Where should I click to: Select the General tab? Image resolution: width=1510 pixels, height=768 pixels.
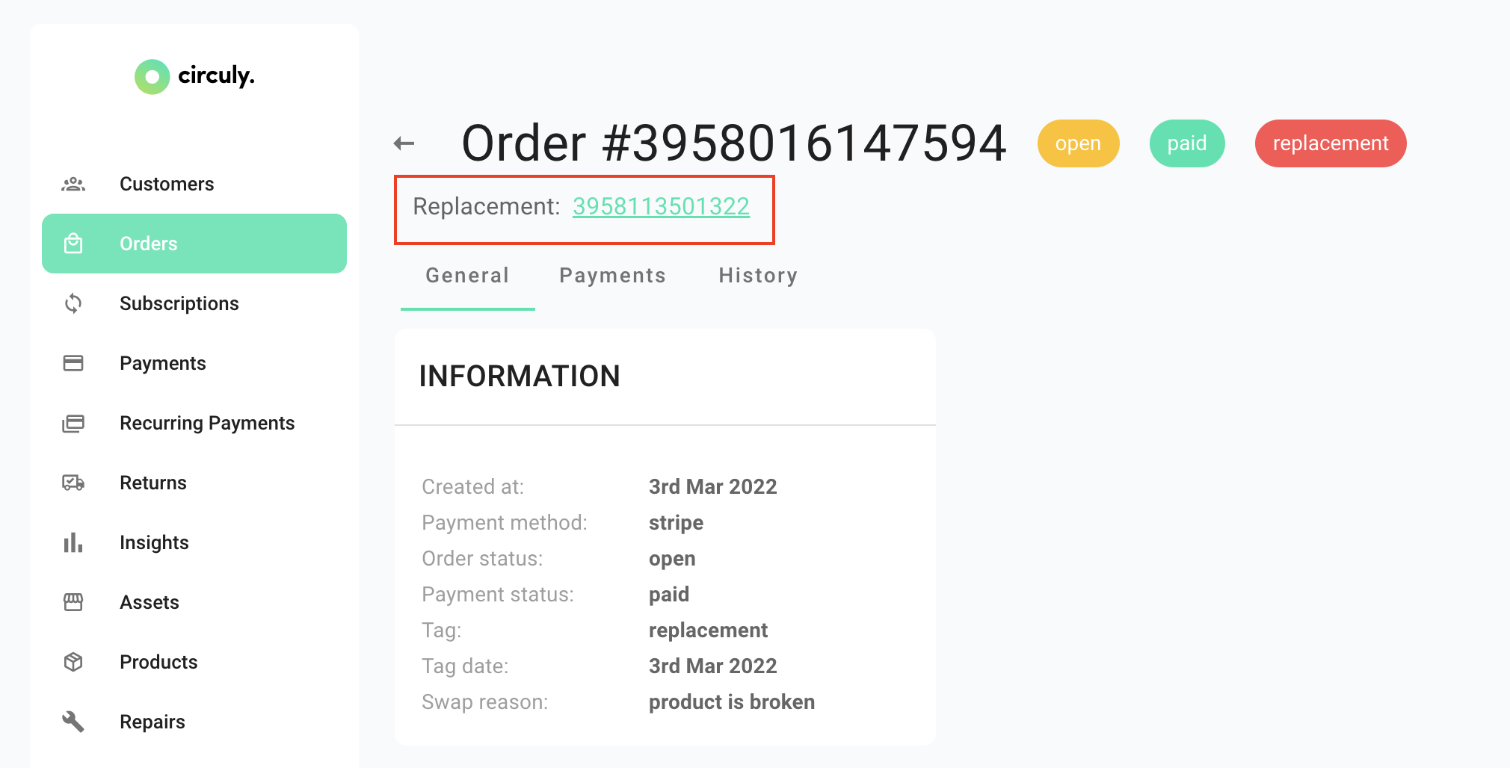[467, 276]
